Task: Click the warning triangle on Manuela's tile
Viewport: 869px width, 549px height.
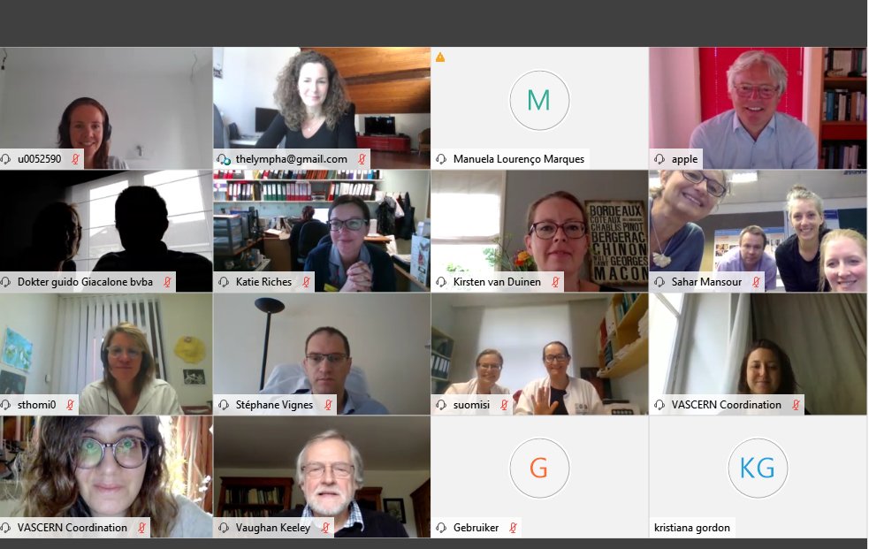Action: coord(440,57)
